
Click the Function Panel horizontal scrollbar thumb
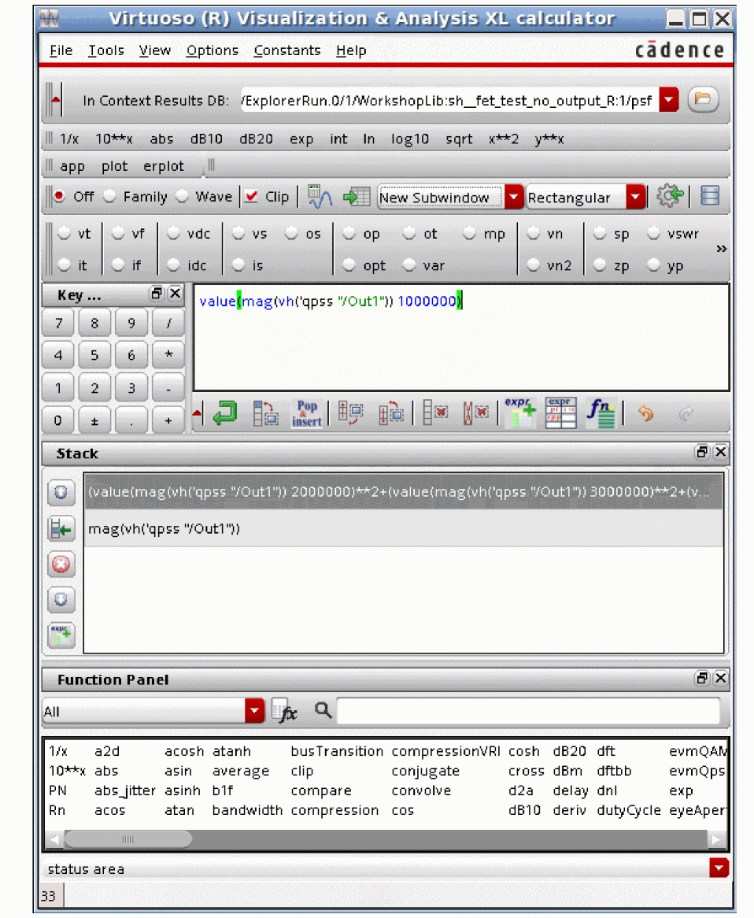pyautogui.click(x=128, y=839)
